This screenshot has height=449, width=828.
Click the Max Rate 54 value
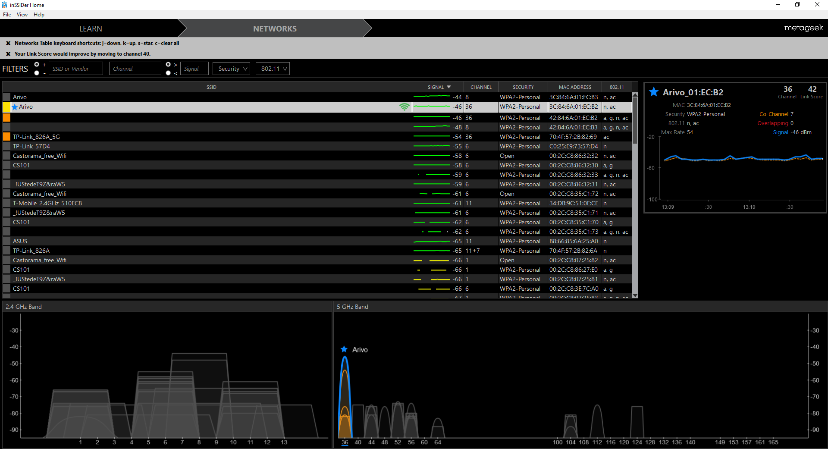[690, 132]
